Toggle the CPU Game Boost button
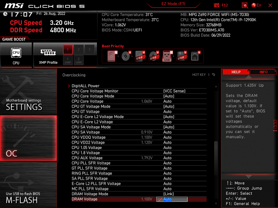 click(x=16, y=55)
